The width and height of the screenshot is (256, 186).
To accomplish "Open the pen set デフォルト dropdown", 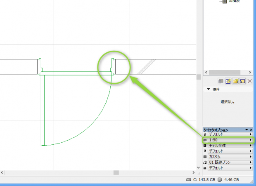I will coord(230,151).
